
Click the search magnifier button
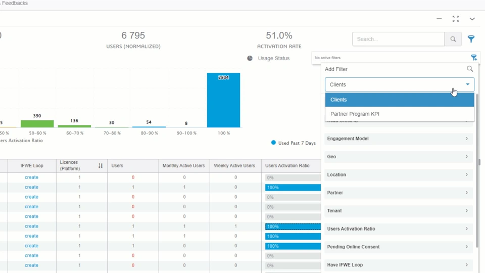coord(453,39)
